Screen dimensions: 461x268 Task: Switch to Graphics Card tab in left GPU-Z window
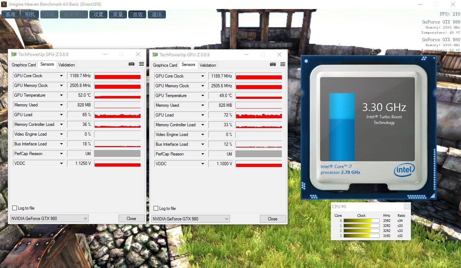(24, 65)
